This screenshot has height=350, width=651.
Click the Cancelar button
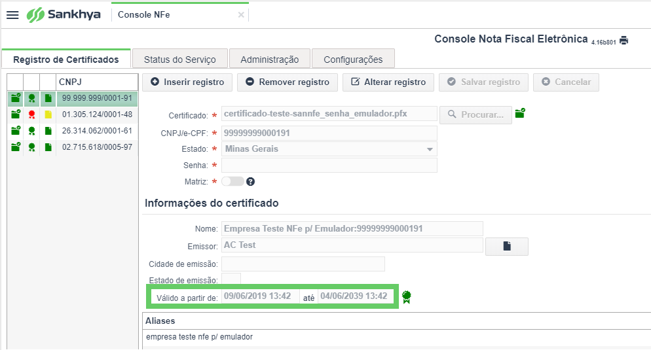click(x=567, y=82)
